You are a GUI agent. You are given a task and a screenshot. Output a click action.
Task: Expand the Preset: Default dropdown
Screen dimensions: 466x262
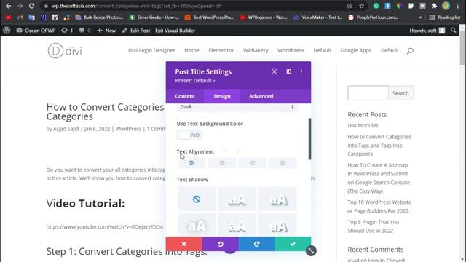coord(195,81)
